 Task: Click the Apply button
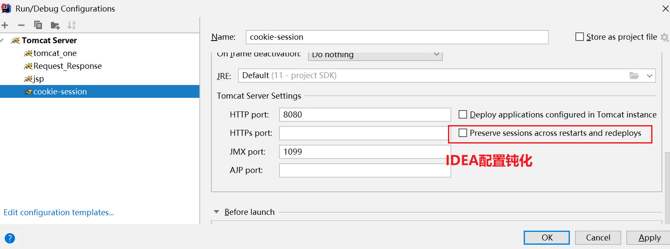coord(649,238)
